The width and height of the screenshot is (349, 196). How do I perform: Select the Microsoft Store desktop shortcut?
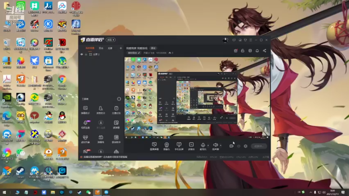point(48,64)
